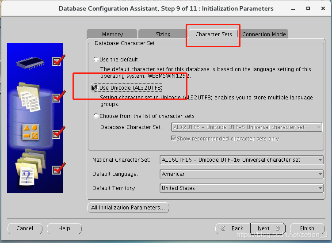Screen dimensions: 332x243
Task: Click the Cancel button
Action: coord(25,228)
